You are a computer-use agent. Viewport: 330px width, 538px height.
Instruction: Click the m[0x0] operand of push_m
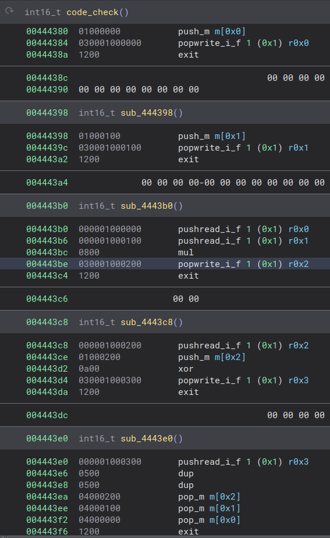(x=230, y=31)
